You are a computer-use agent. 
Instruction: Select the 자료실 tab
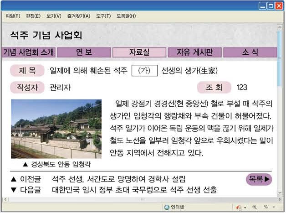[139, 52]
